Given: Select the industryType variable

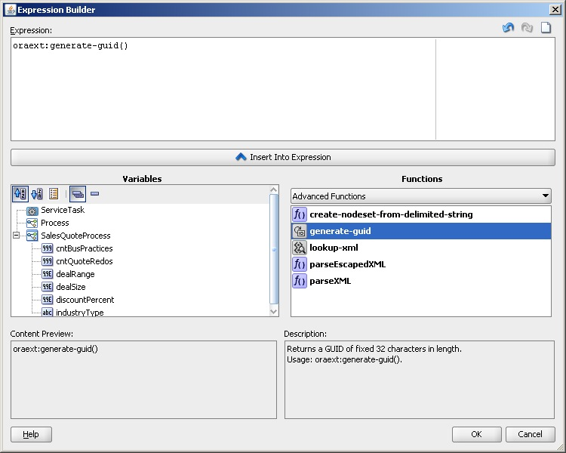Looking at the screenshot, I should click(x=80, y=313).
